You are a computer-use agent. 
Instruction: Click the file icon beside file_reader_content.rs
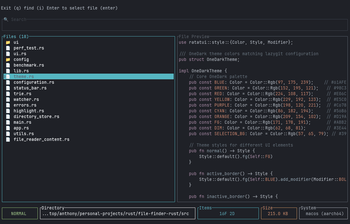pos(8,139)
